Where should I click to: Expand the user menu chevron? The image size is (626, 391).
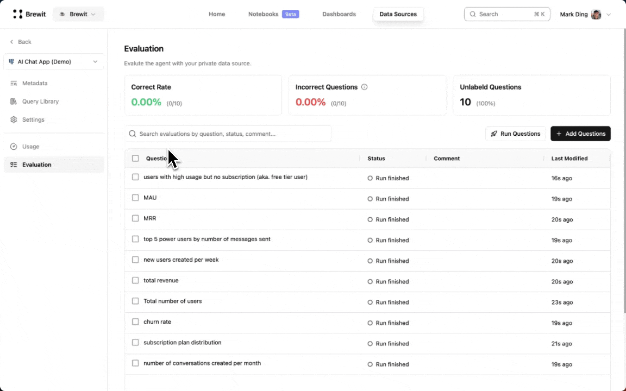tap(608, 14)
